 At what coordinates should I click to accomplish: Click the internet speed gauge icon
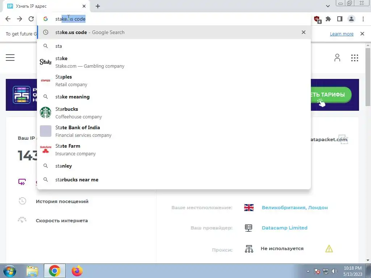point(22,220)
